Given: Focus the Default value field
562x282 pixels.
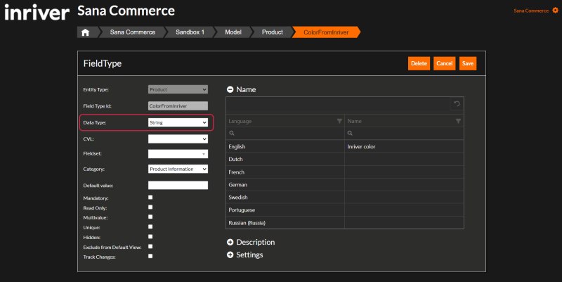Looking at the screenshot, I should pyautogui.click(x=178, y=185).
